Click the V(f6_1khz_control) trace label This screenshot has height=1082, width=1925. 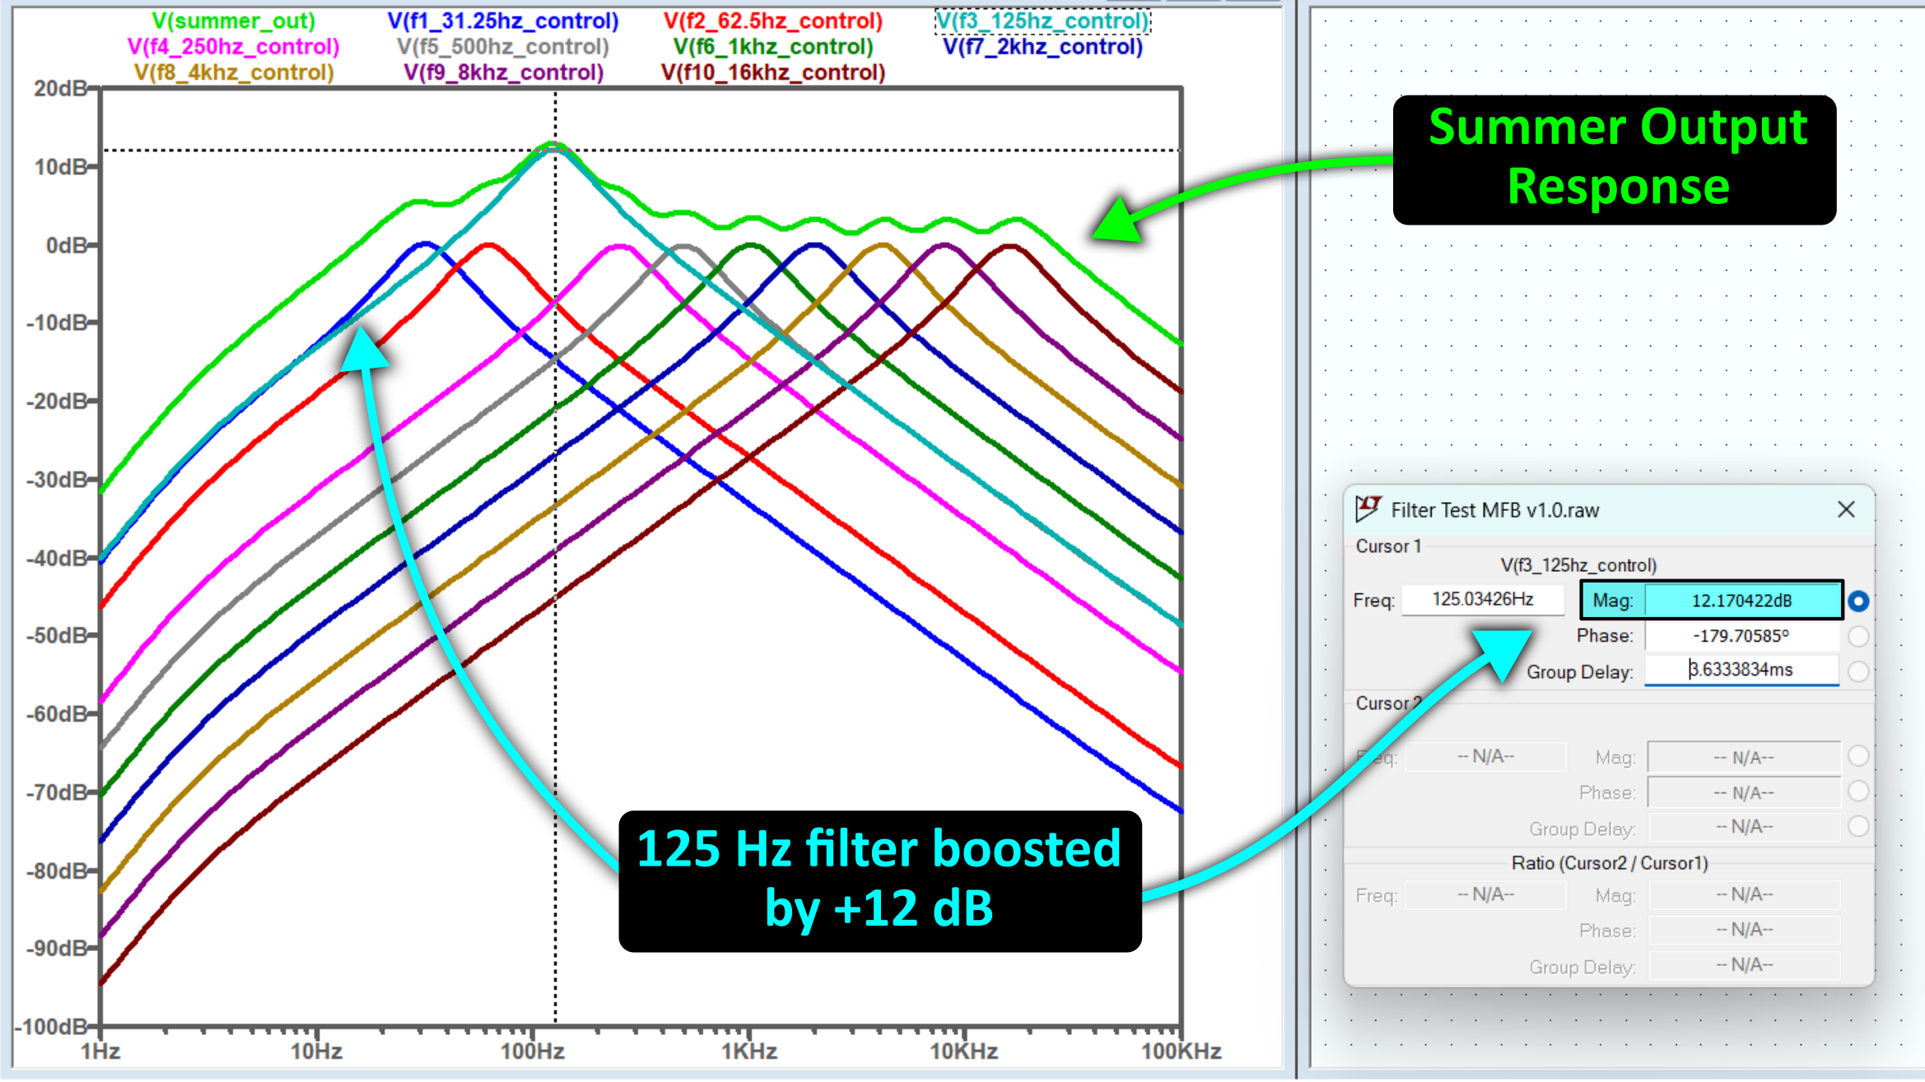click(773, 47)
